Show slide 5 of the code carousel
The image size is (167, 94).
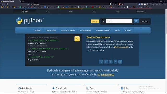120,62
